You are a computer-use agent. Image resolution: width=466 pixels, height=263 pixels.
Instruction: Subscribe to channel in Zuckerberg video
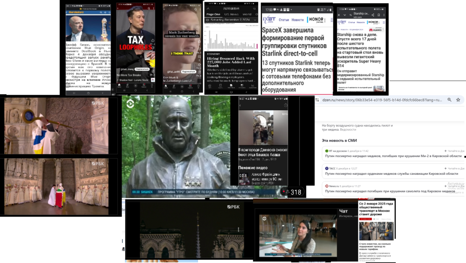point(188,71)
